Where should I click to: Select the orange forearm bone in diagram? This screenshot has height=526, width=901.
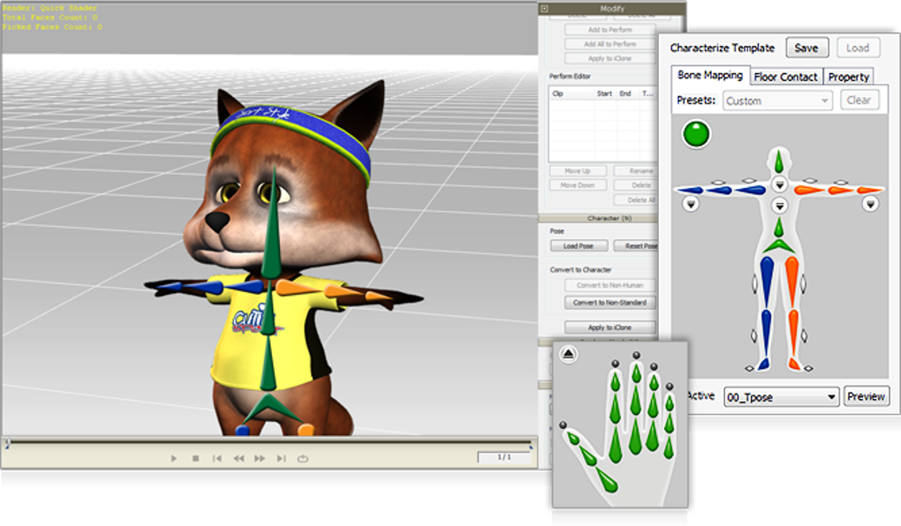(841, 190)
